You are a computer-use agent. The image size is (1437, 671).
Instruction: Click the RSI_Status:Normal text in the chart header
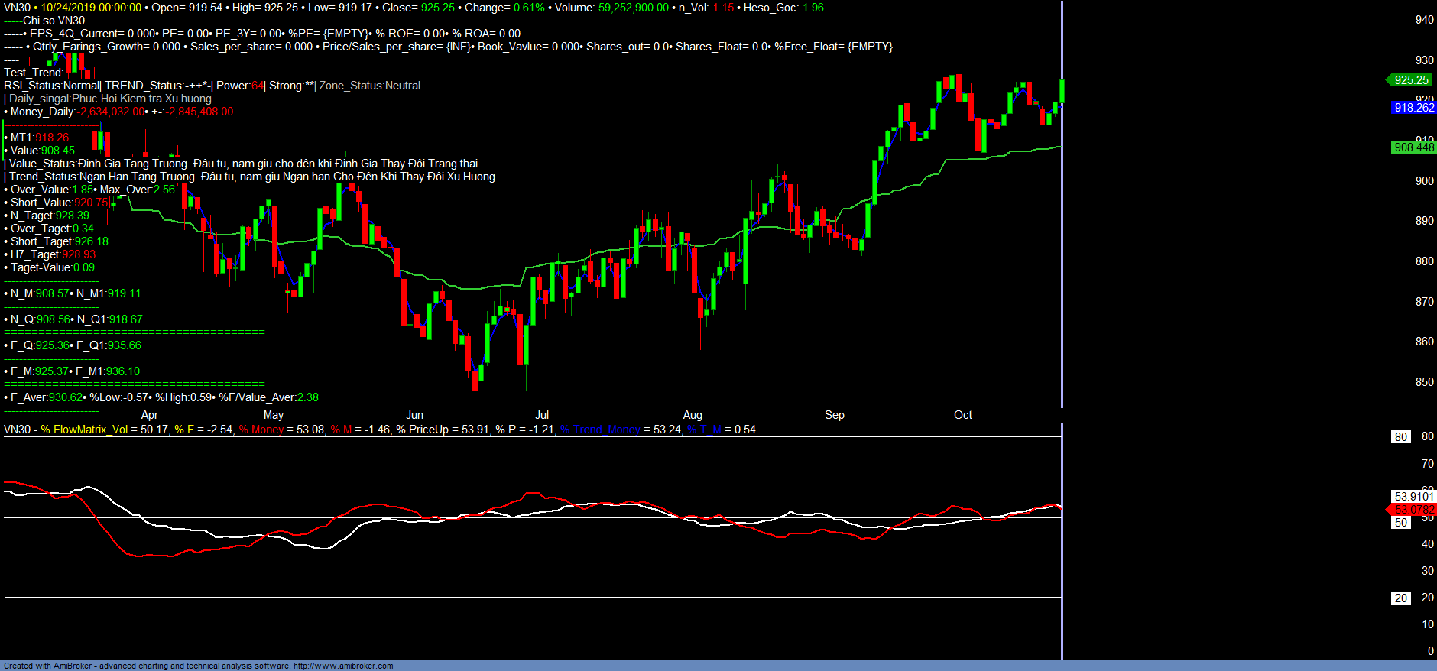[x=52, y=86]
